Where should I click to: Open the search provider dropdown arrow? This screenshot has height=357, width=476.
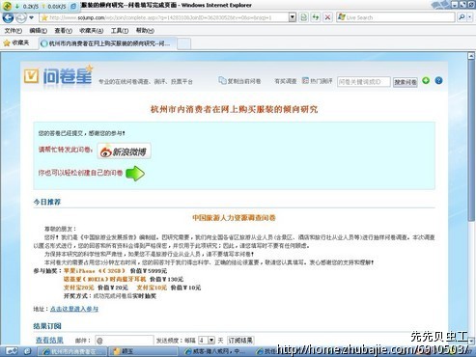point(471,17)
